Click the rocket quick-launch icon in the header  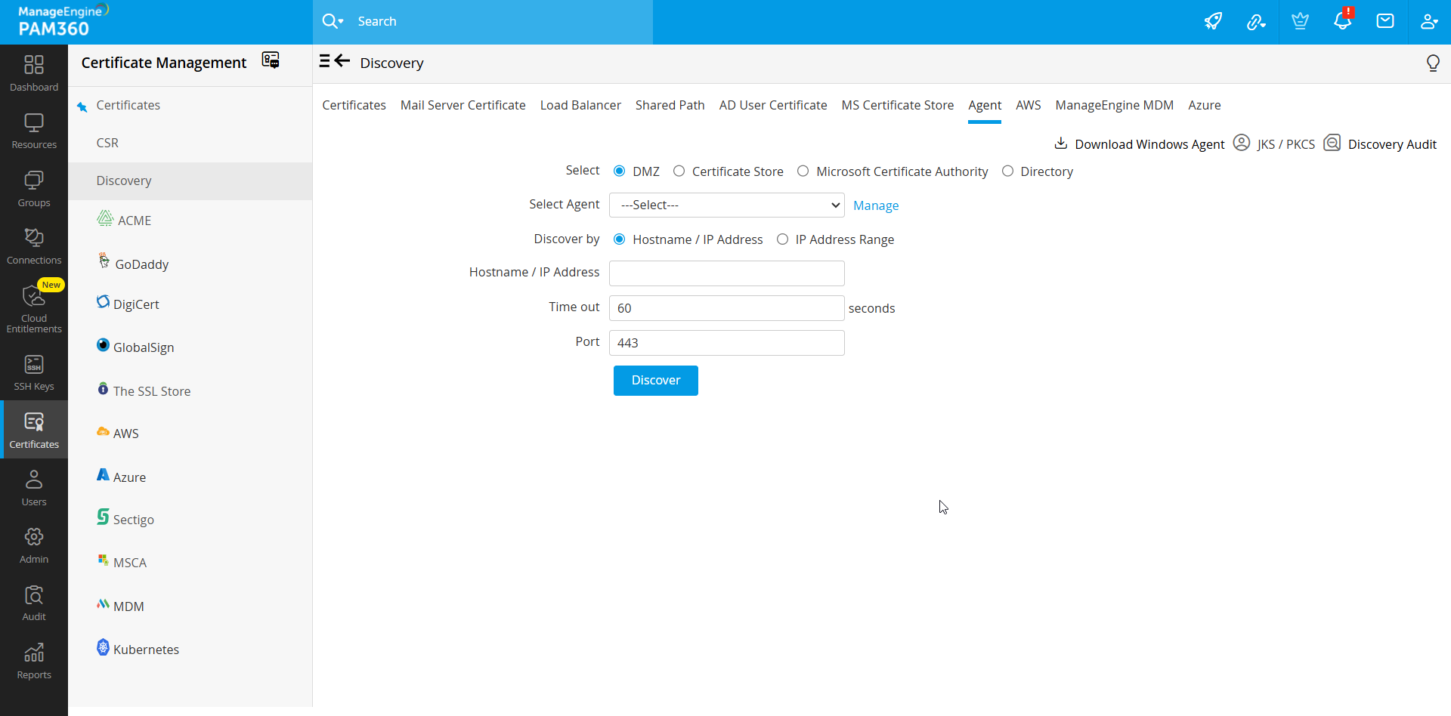pos(1213,21)
